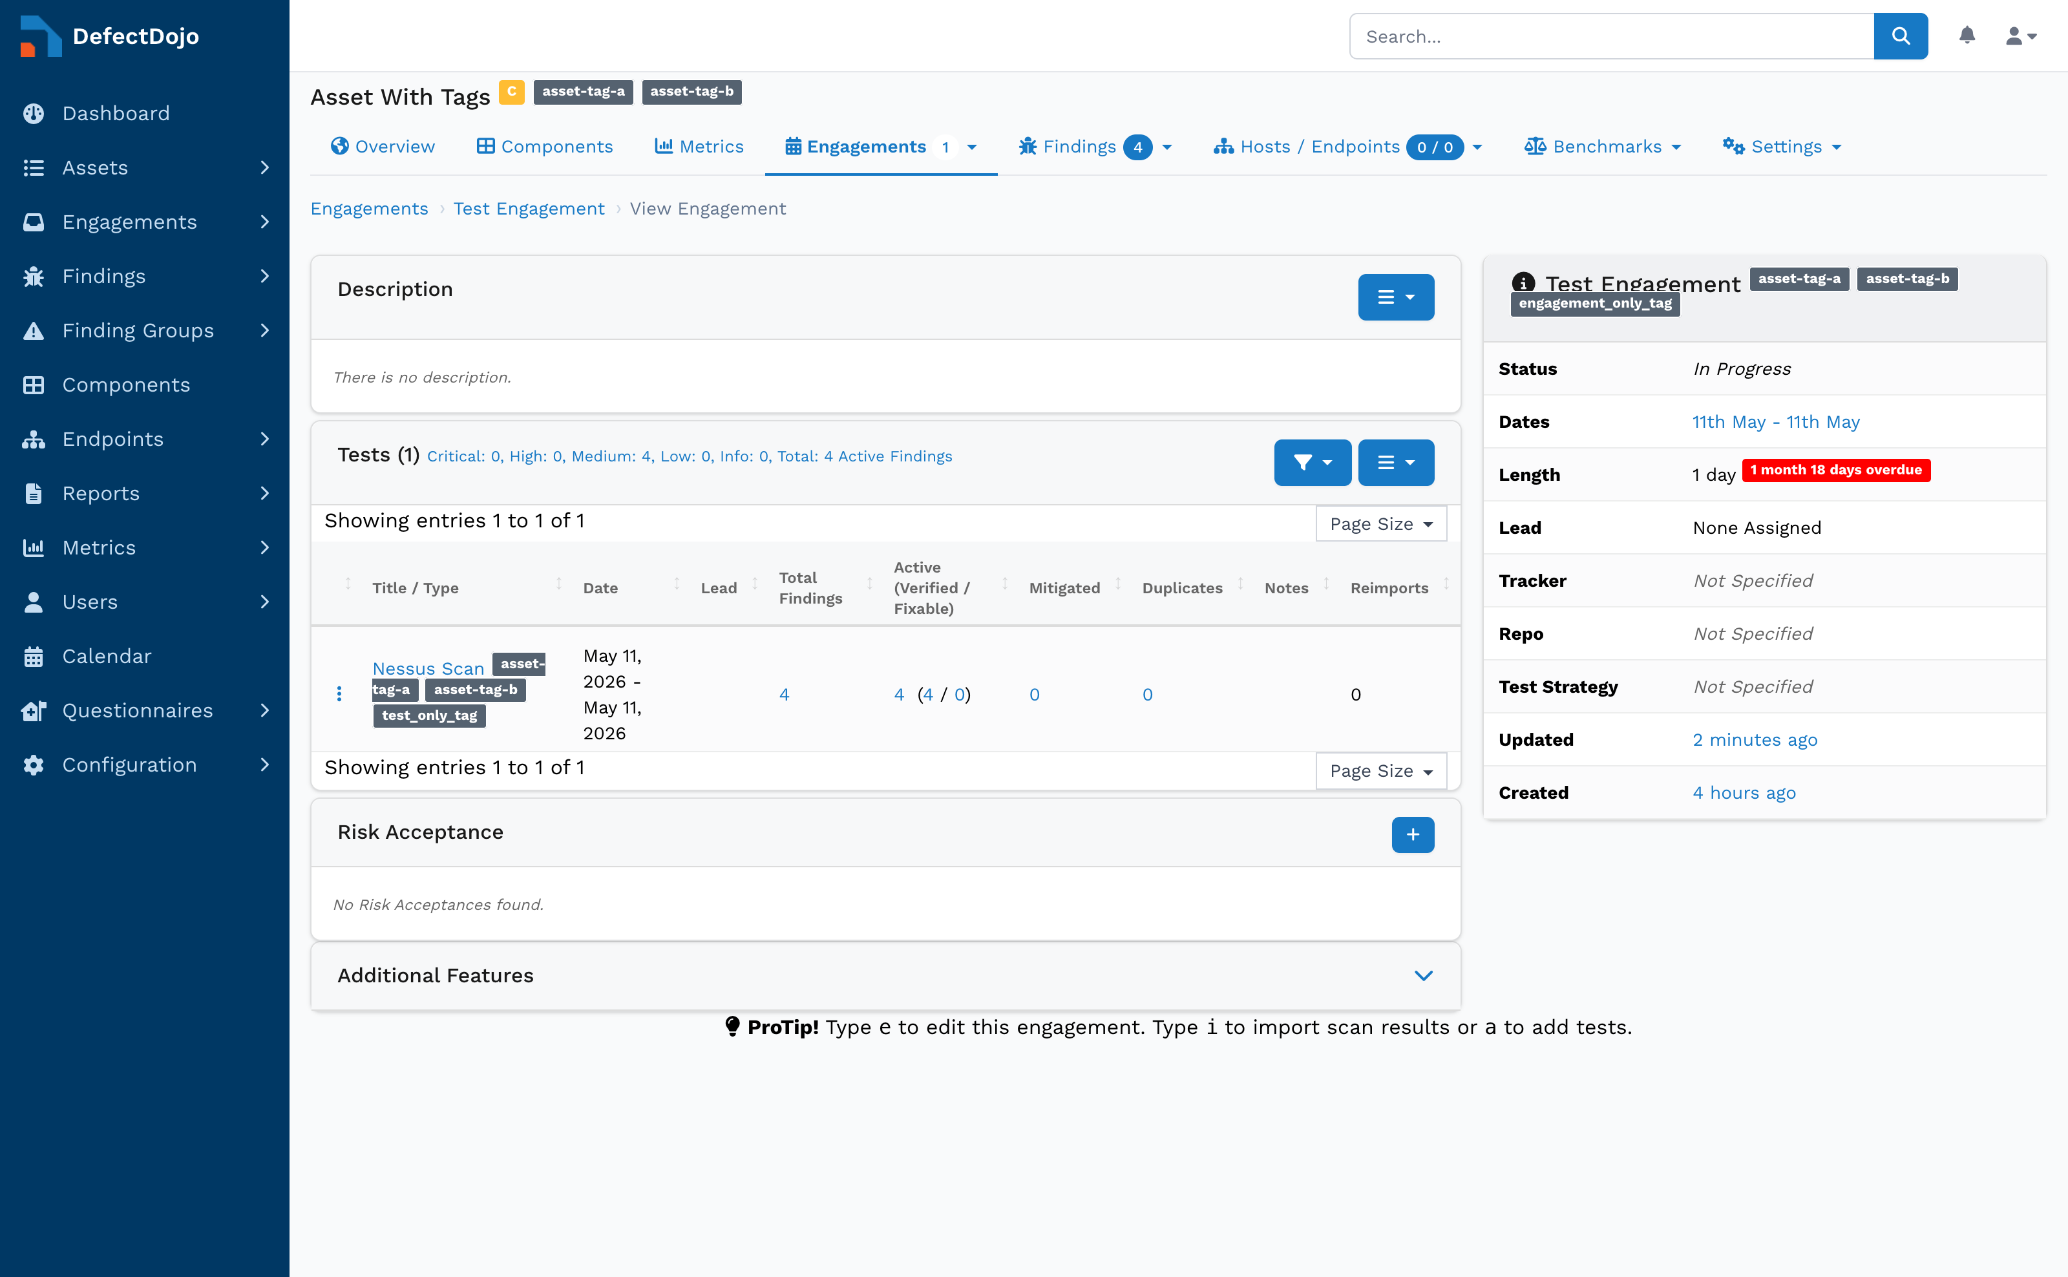
Task: Click the Engagements breadcrumb link
Action: pyautogui.click(x=369, y=209)
